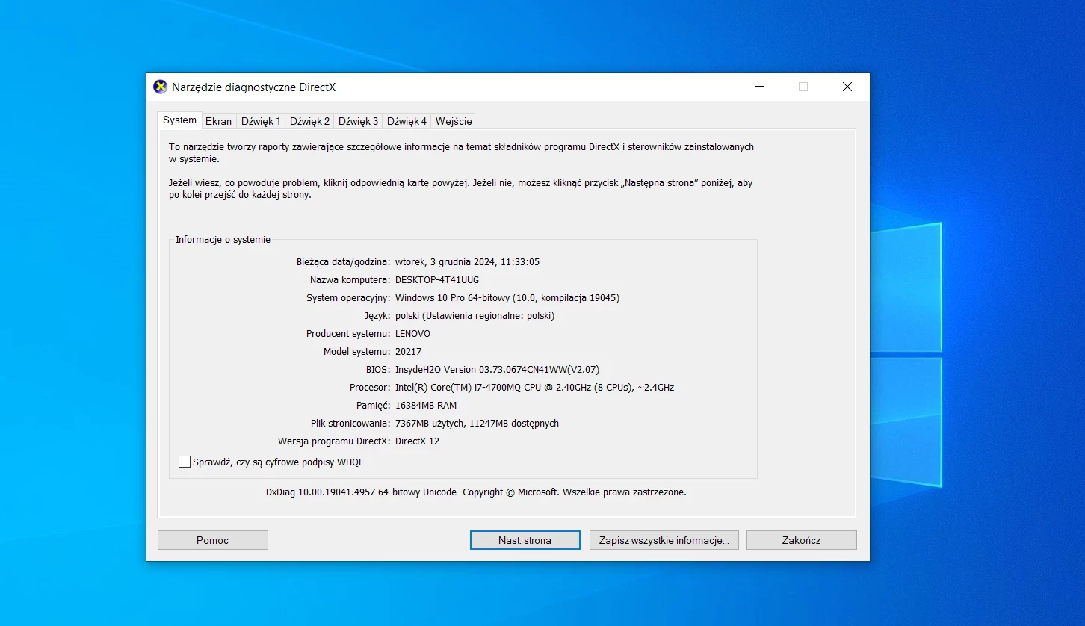Image resolution: width=1085 pixels, height=626 pixels.
Task: Click Zapisz wszystkie informacje button
Action: (664, 540)
